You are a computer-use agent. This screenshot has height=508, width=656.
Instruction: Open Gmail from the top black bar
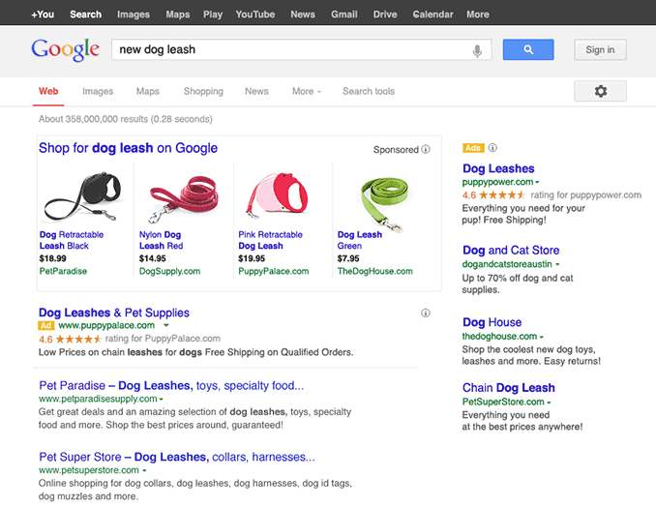click(343, 15)
